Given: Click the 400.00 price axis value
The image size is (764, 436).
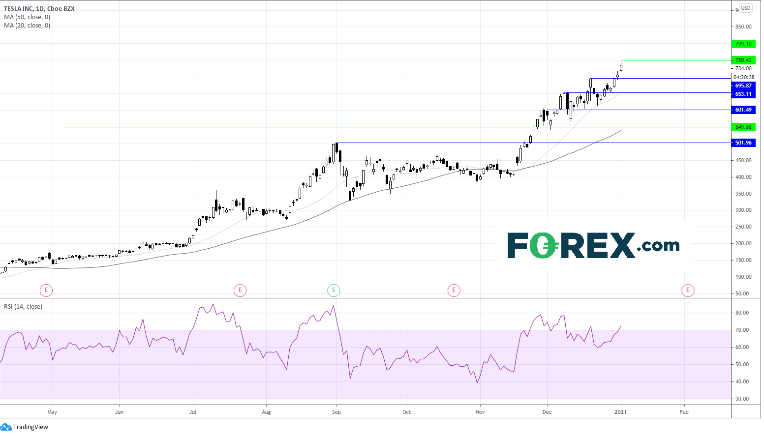Looking at the screenshot, I should click(743, 177).
